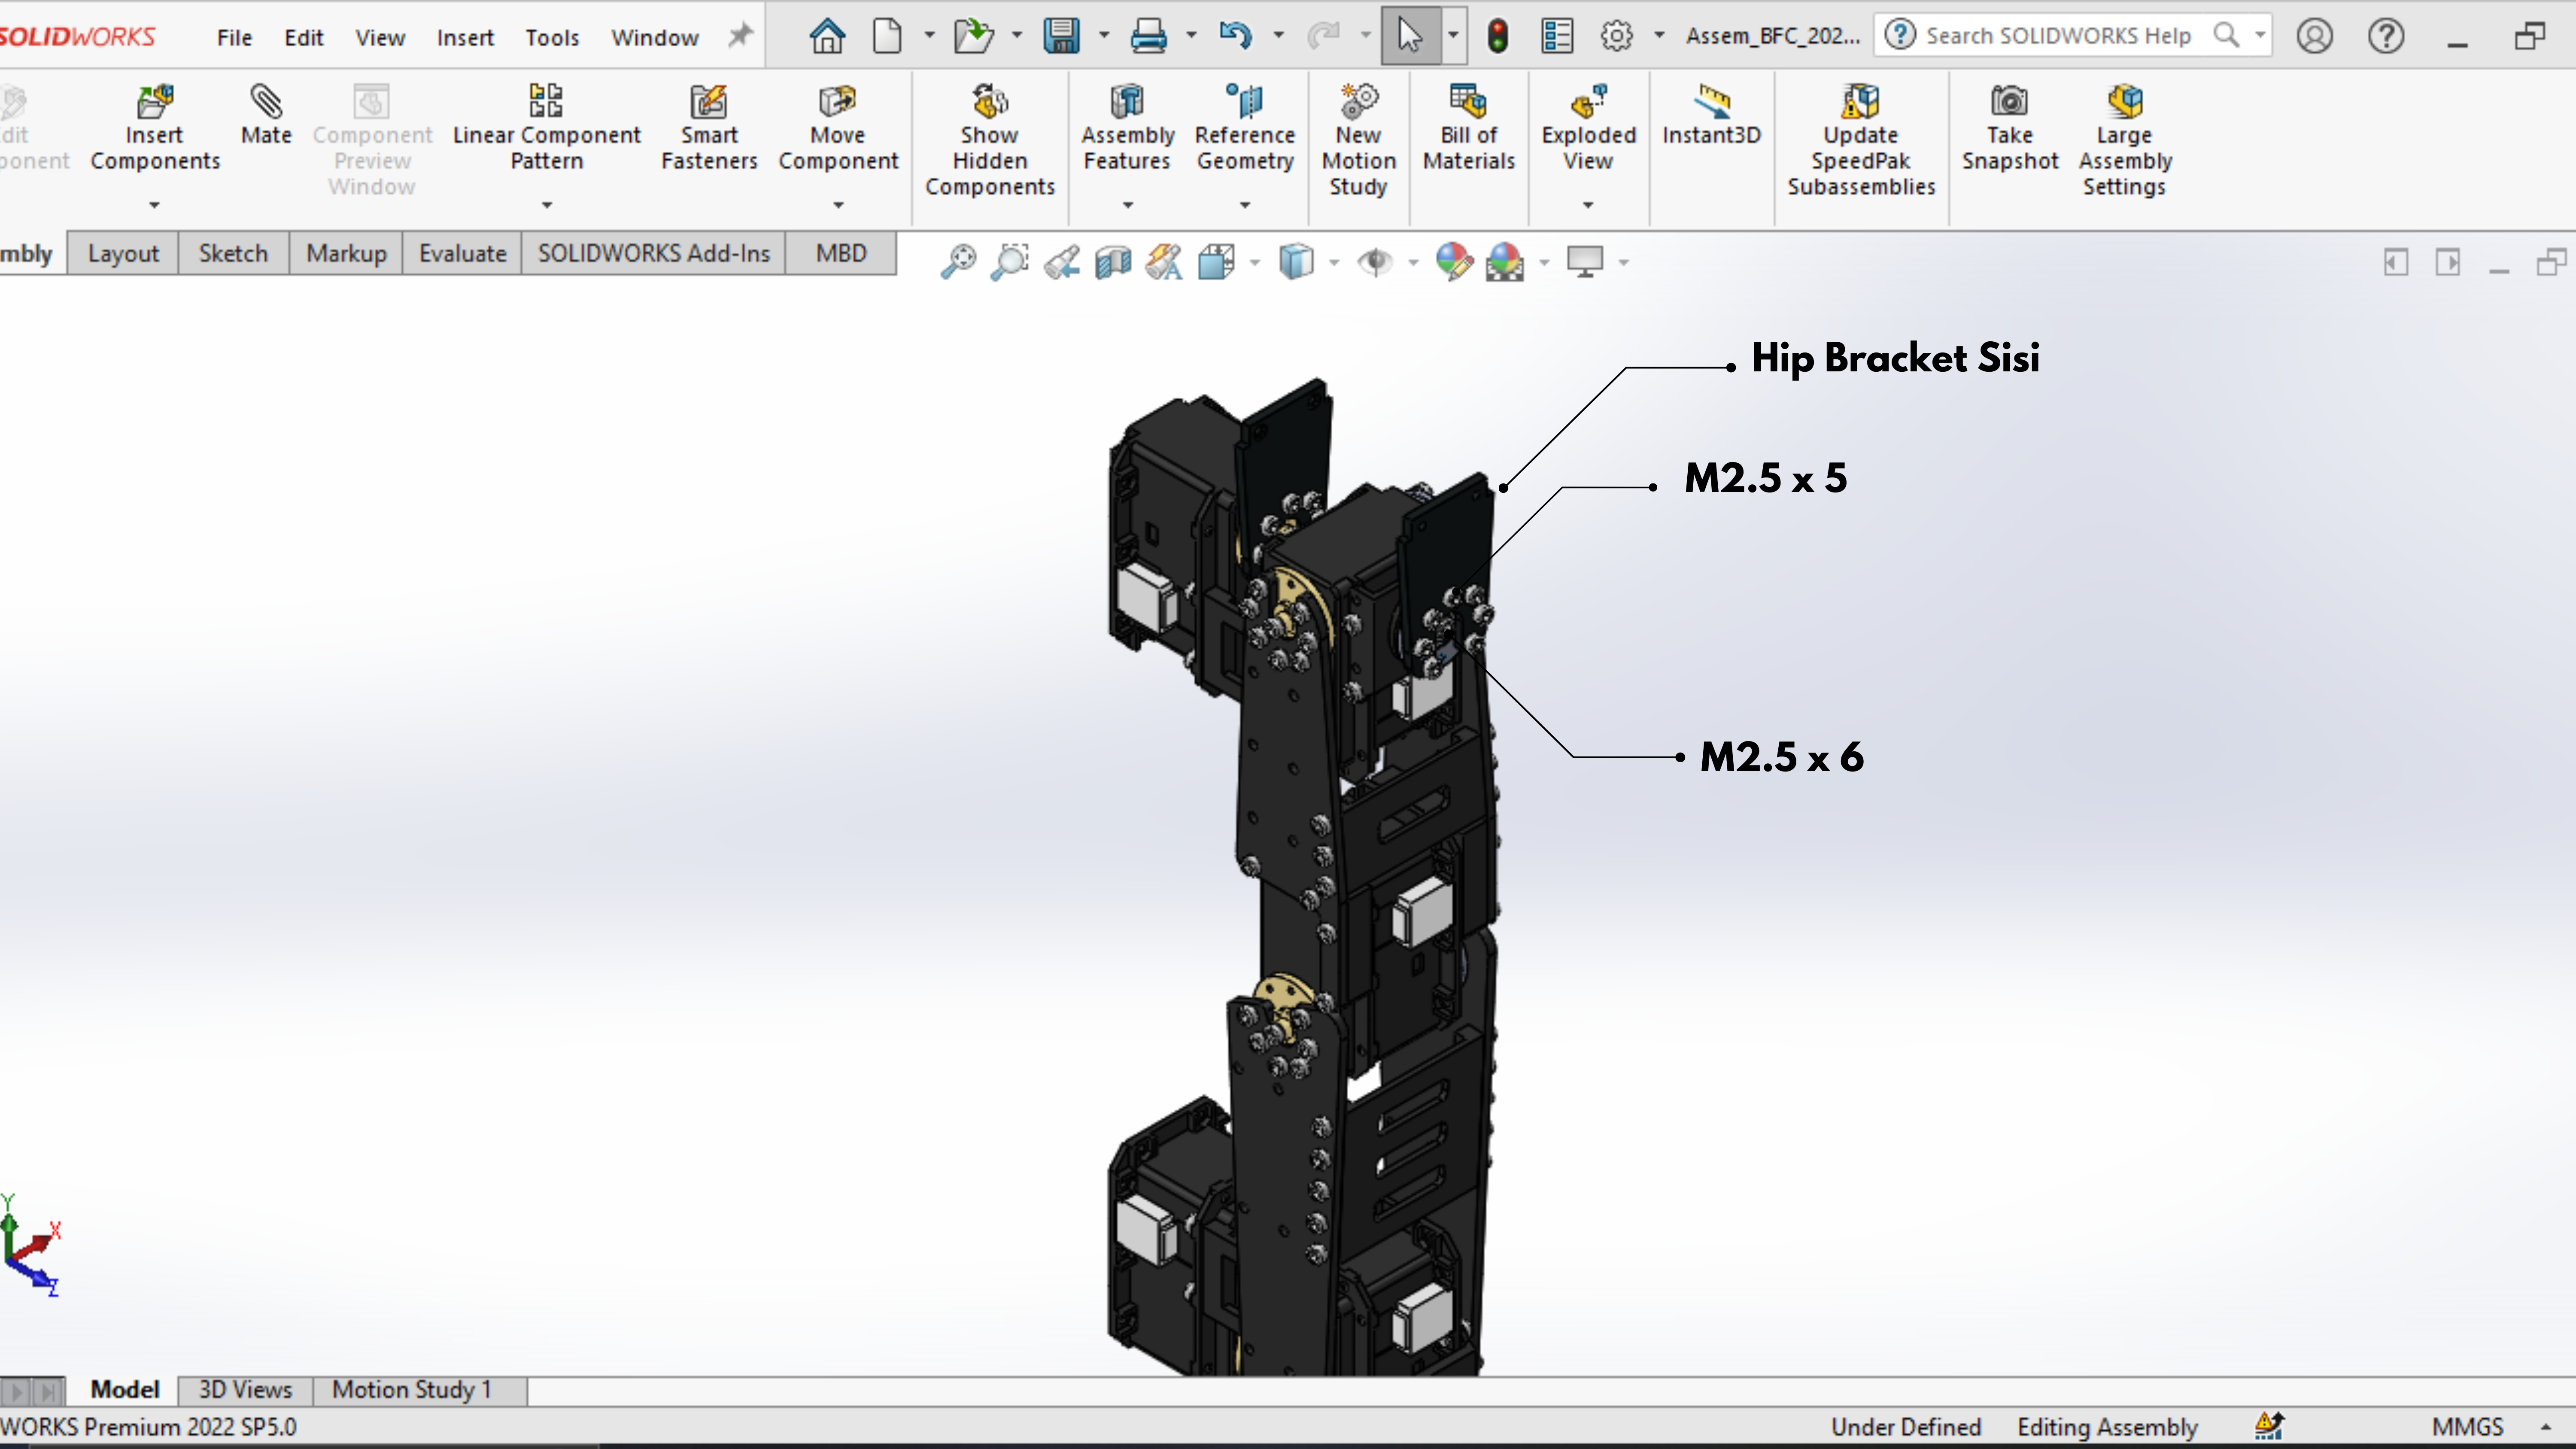Select the Mate tool
2576x1449 pixels.
click(266, 115)
